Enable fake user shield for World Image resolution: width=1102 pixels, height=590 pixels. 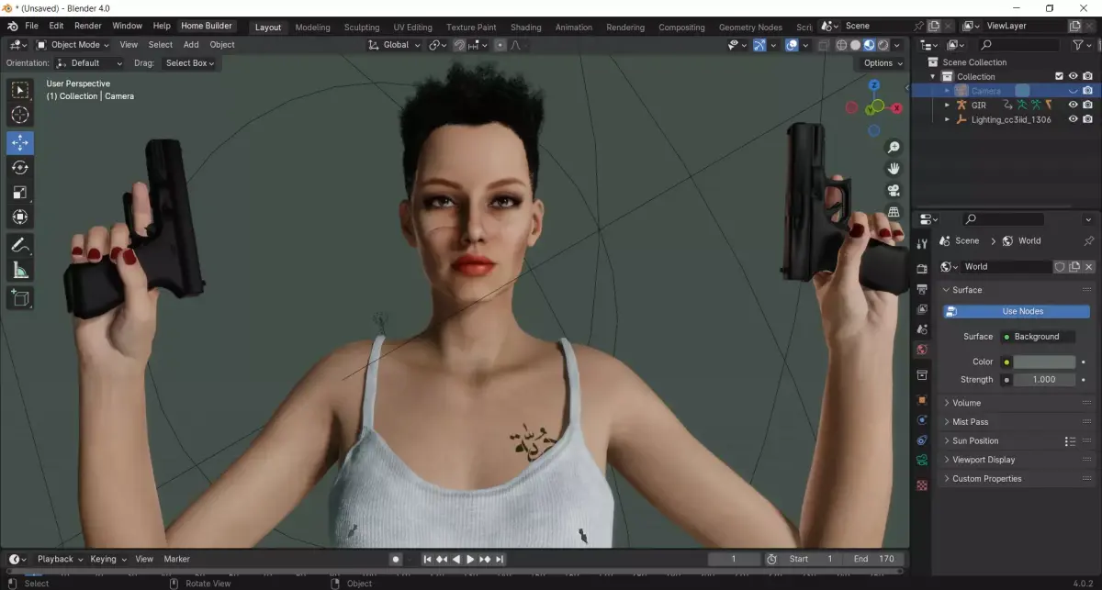1060,266
